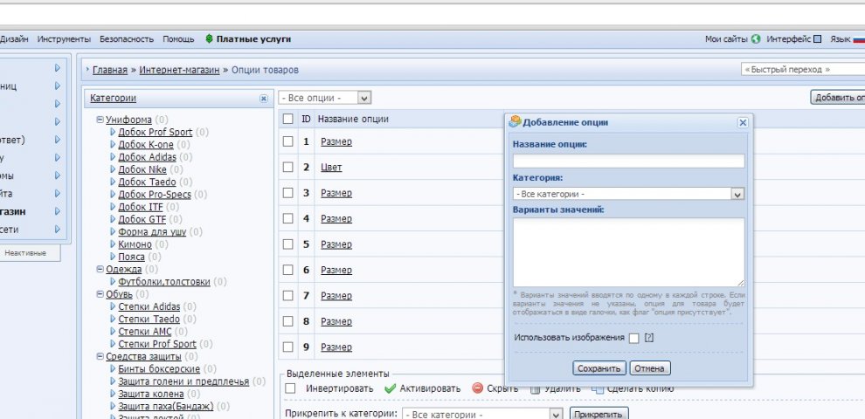The image size is (865, 419).
Task: Select the Футболки,толстовки category
Action: coord(164,282)
